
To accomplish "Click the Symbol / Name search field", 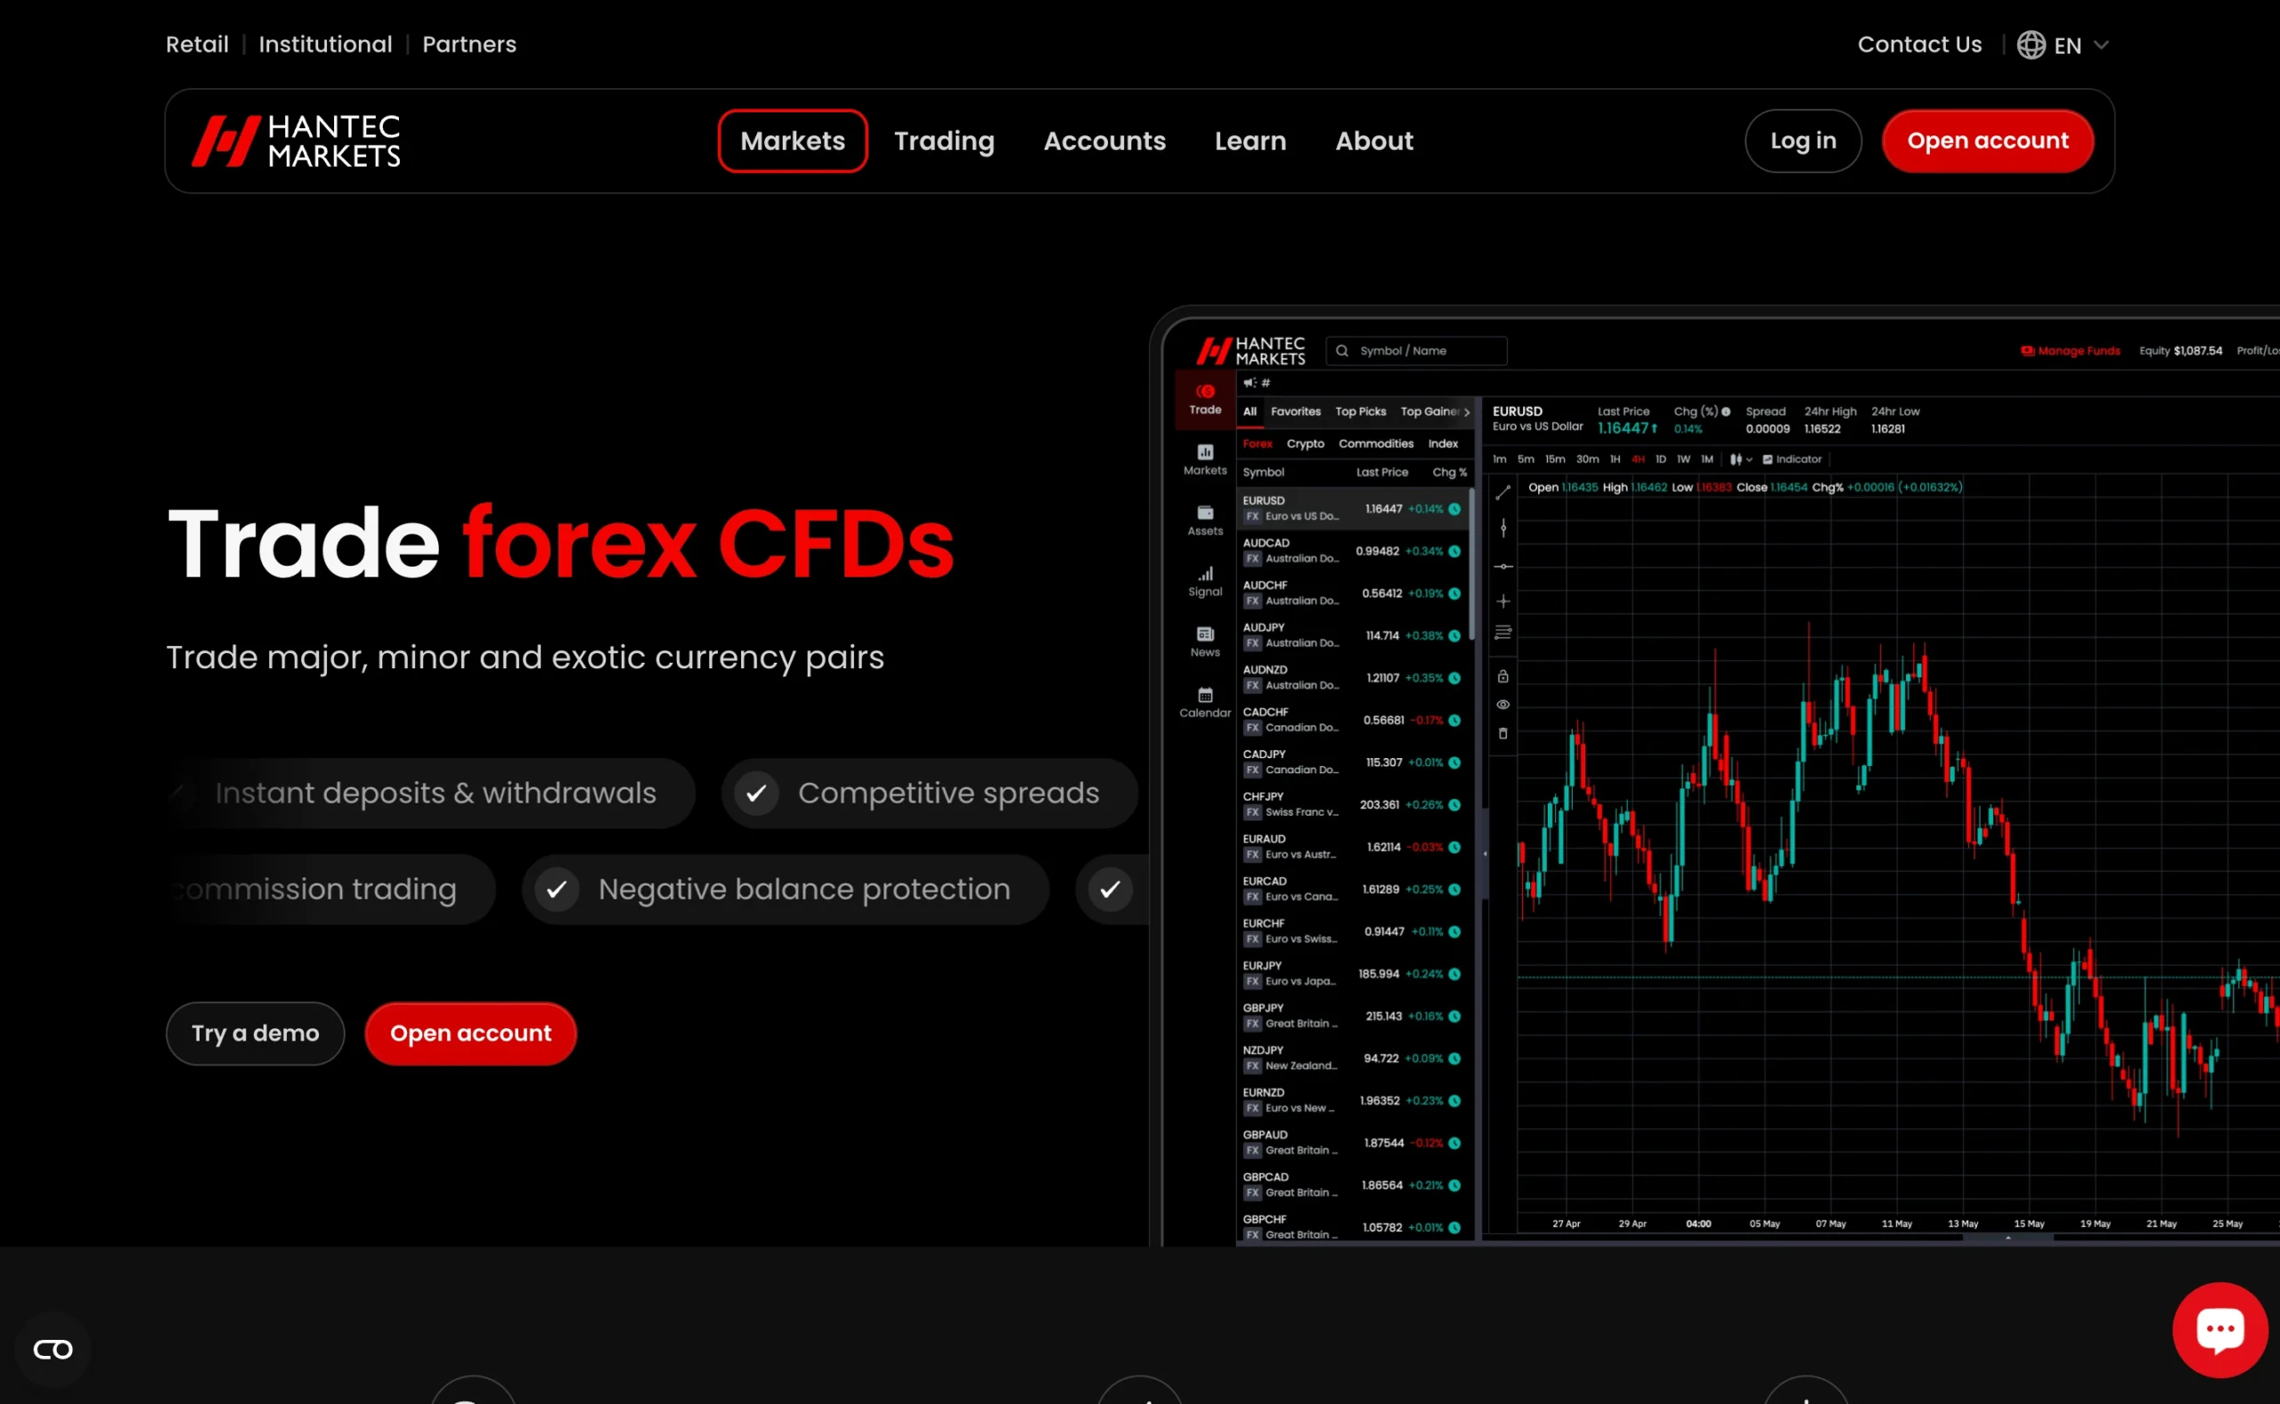I will 1417,351.
